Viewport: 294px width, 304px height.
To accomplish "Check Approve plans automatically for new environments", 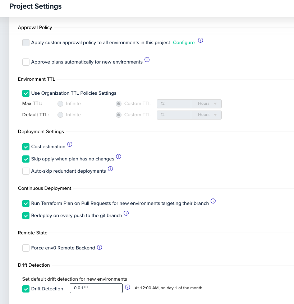I will 26,62.
